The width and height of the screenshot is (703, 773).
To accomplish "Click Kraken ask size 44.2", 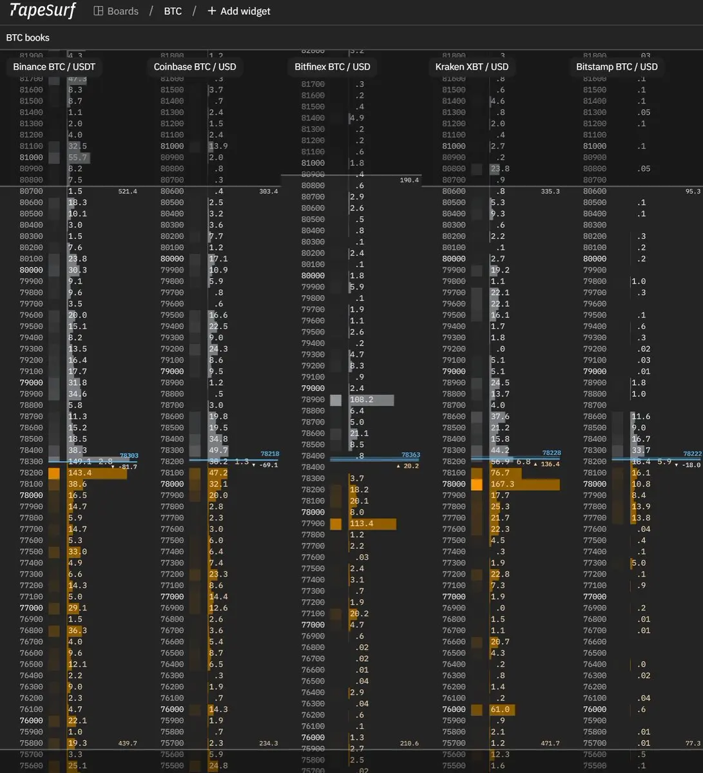I will [x=500, y=450].
